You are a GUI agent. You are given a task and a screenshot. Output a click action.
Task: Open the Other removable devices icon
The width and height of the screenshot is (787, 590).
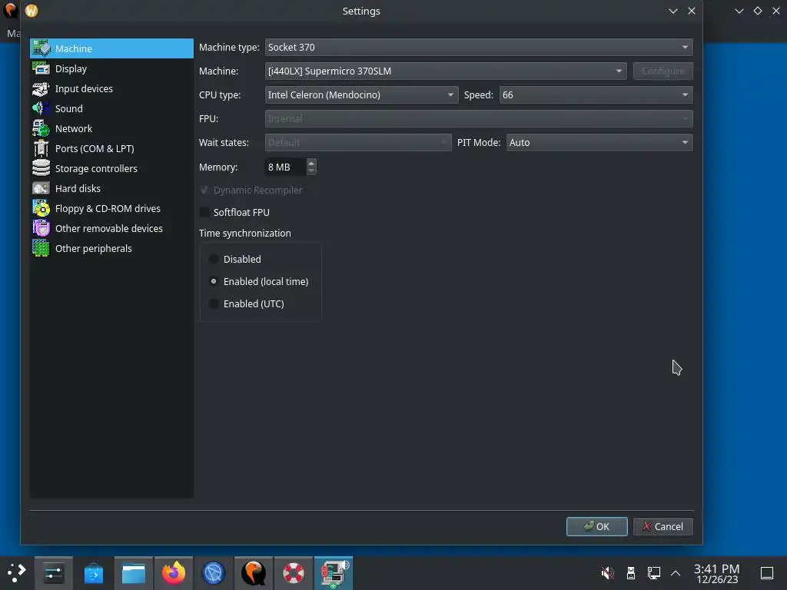42,228
